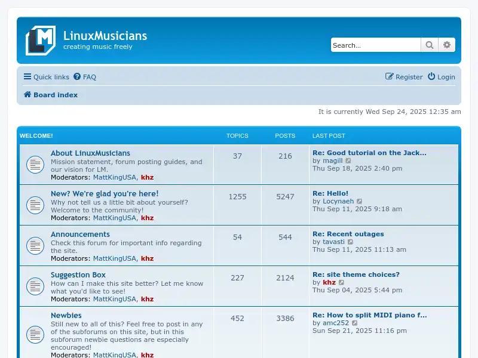View moderator khz's profile

[x=148, y=177]
